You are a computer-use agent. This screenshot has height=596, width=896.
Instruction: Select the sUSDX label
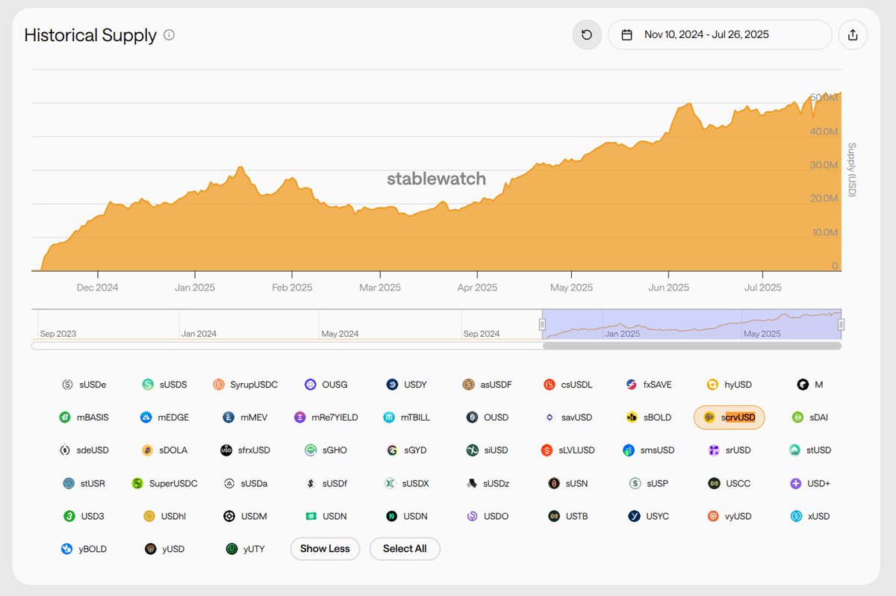click(416, 483)
